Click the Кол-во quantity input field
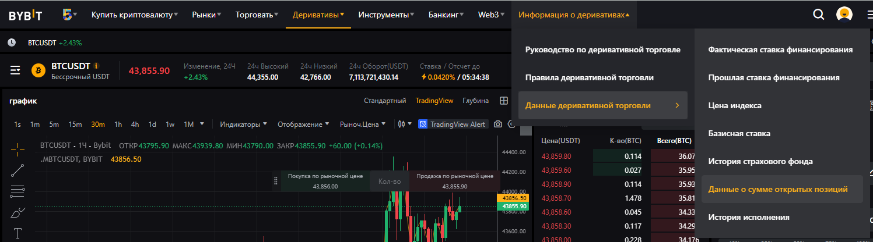This screenshot has width=873, height=242. (x=390, y=181)
